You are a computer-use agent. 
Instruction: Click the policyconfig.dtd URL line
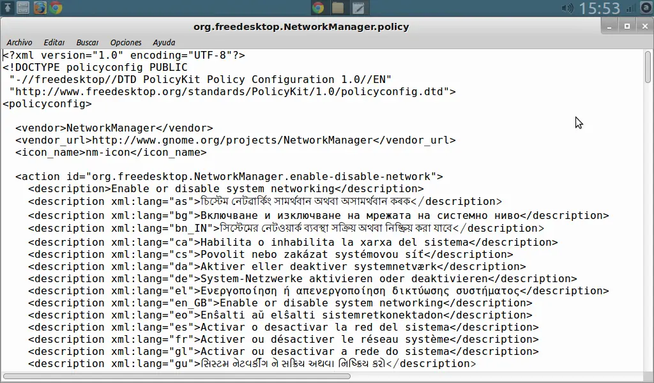point(232,92)
